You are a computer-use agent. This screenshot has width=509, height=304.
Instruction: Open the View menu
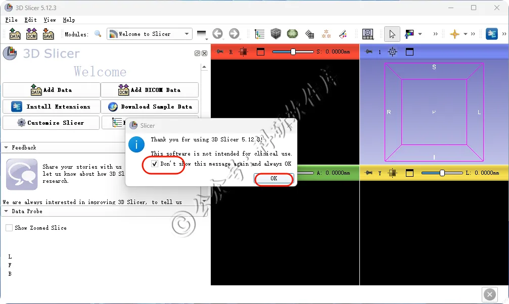(x=50, y=20)
